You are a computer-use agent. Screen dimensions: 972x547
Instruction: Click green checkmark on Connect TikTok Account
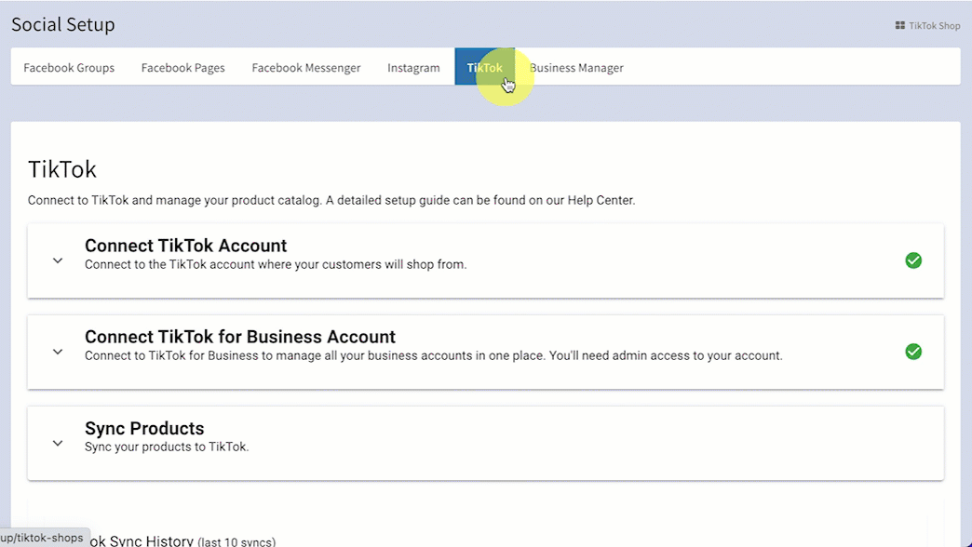tap(913, 260)
